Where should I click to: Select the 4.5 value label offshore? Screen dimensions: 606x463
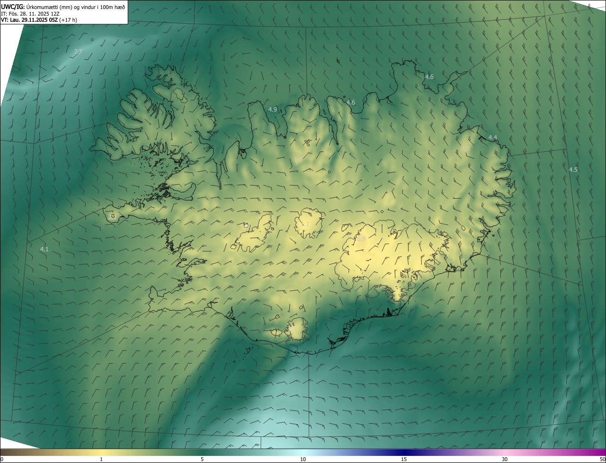[573, 169]
